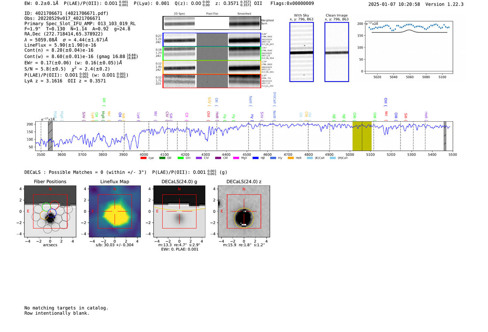Click the EWr: 0, PLAE: 0.001 caption

(x=180, y=249)
